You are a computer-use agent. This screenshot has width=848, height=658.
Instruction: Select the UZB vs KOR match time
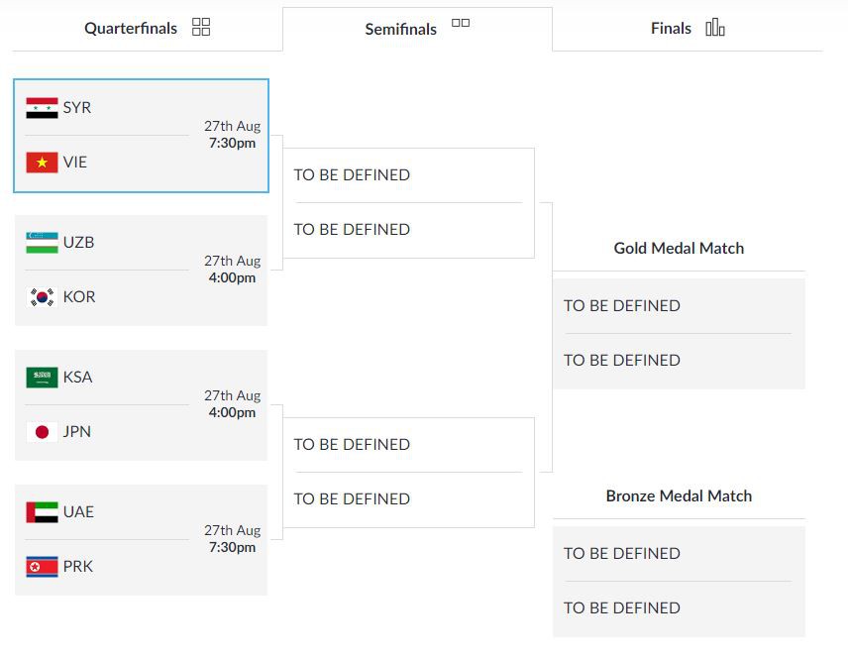[x=232, y=270]
